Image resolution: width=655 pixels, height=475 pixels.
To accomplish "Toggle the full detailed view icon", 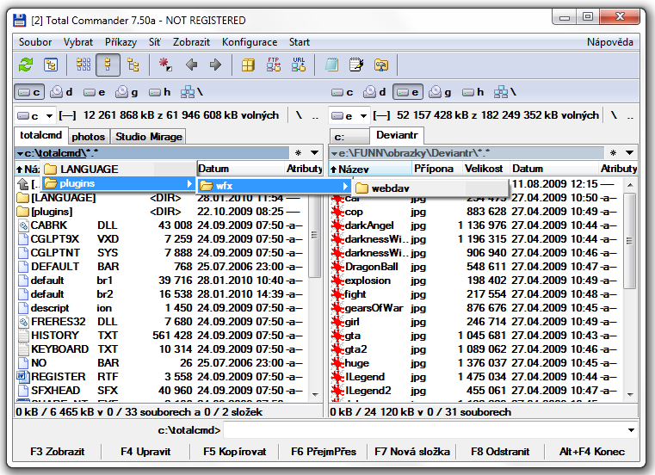I will (x=108, y=65).
